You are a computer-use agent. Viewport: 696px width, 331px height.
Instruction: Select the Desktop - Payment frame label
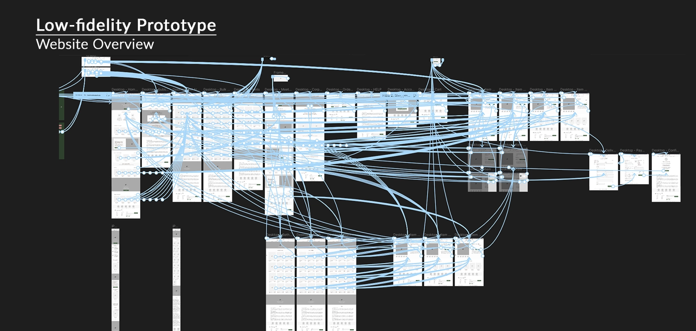[633, 150]
